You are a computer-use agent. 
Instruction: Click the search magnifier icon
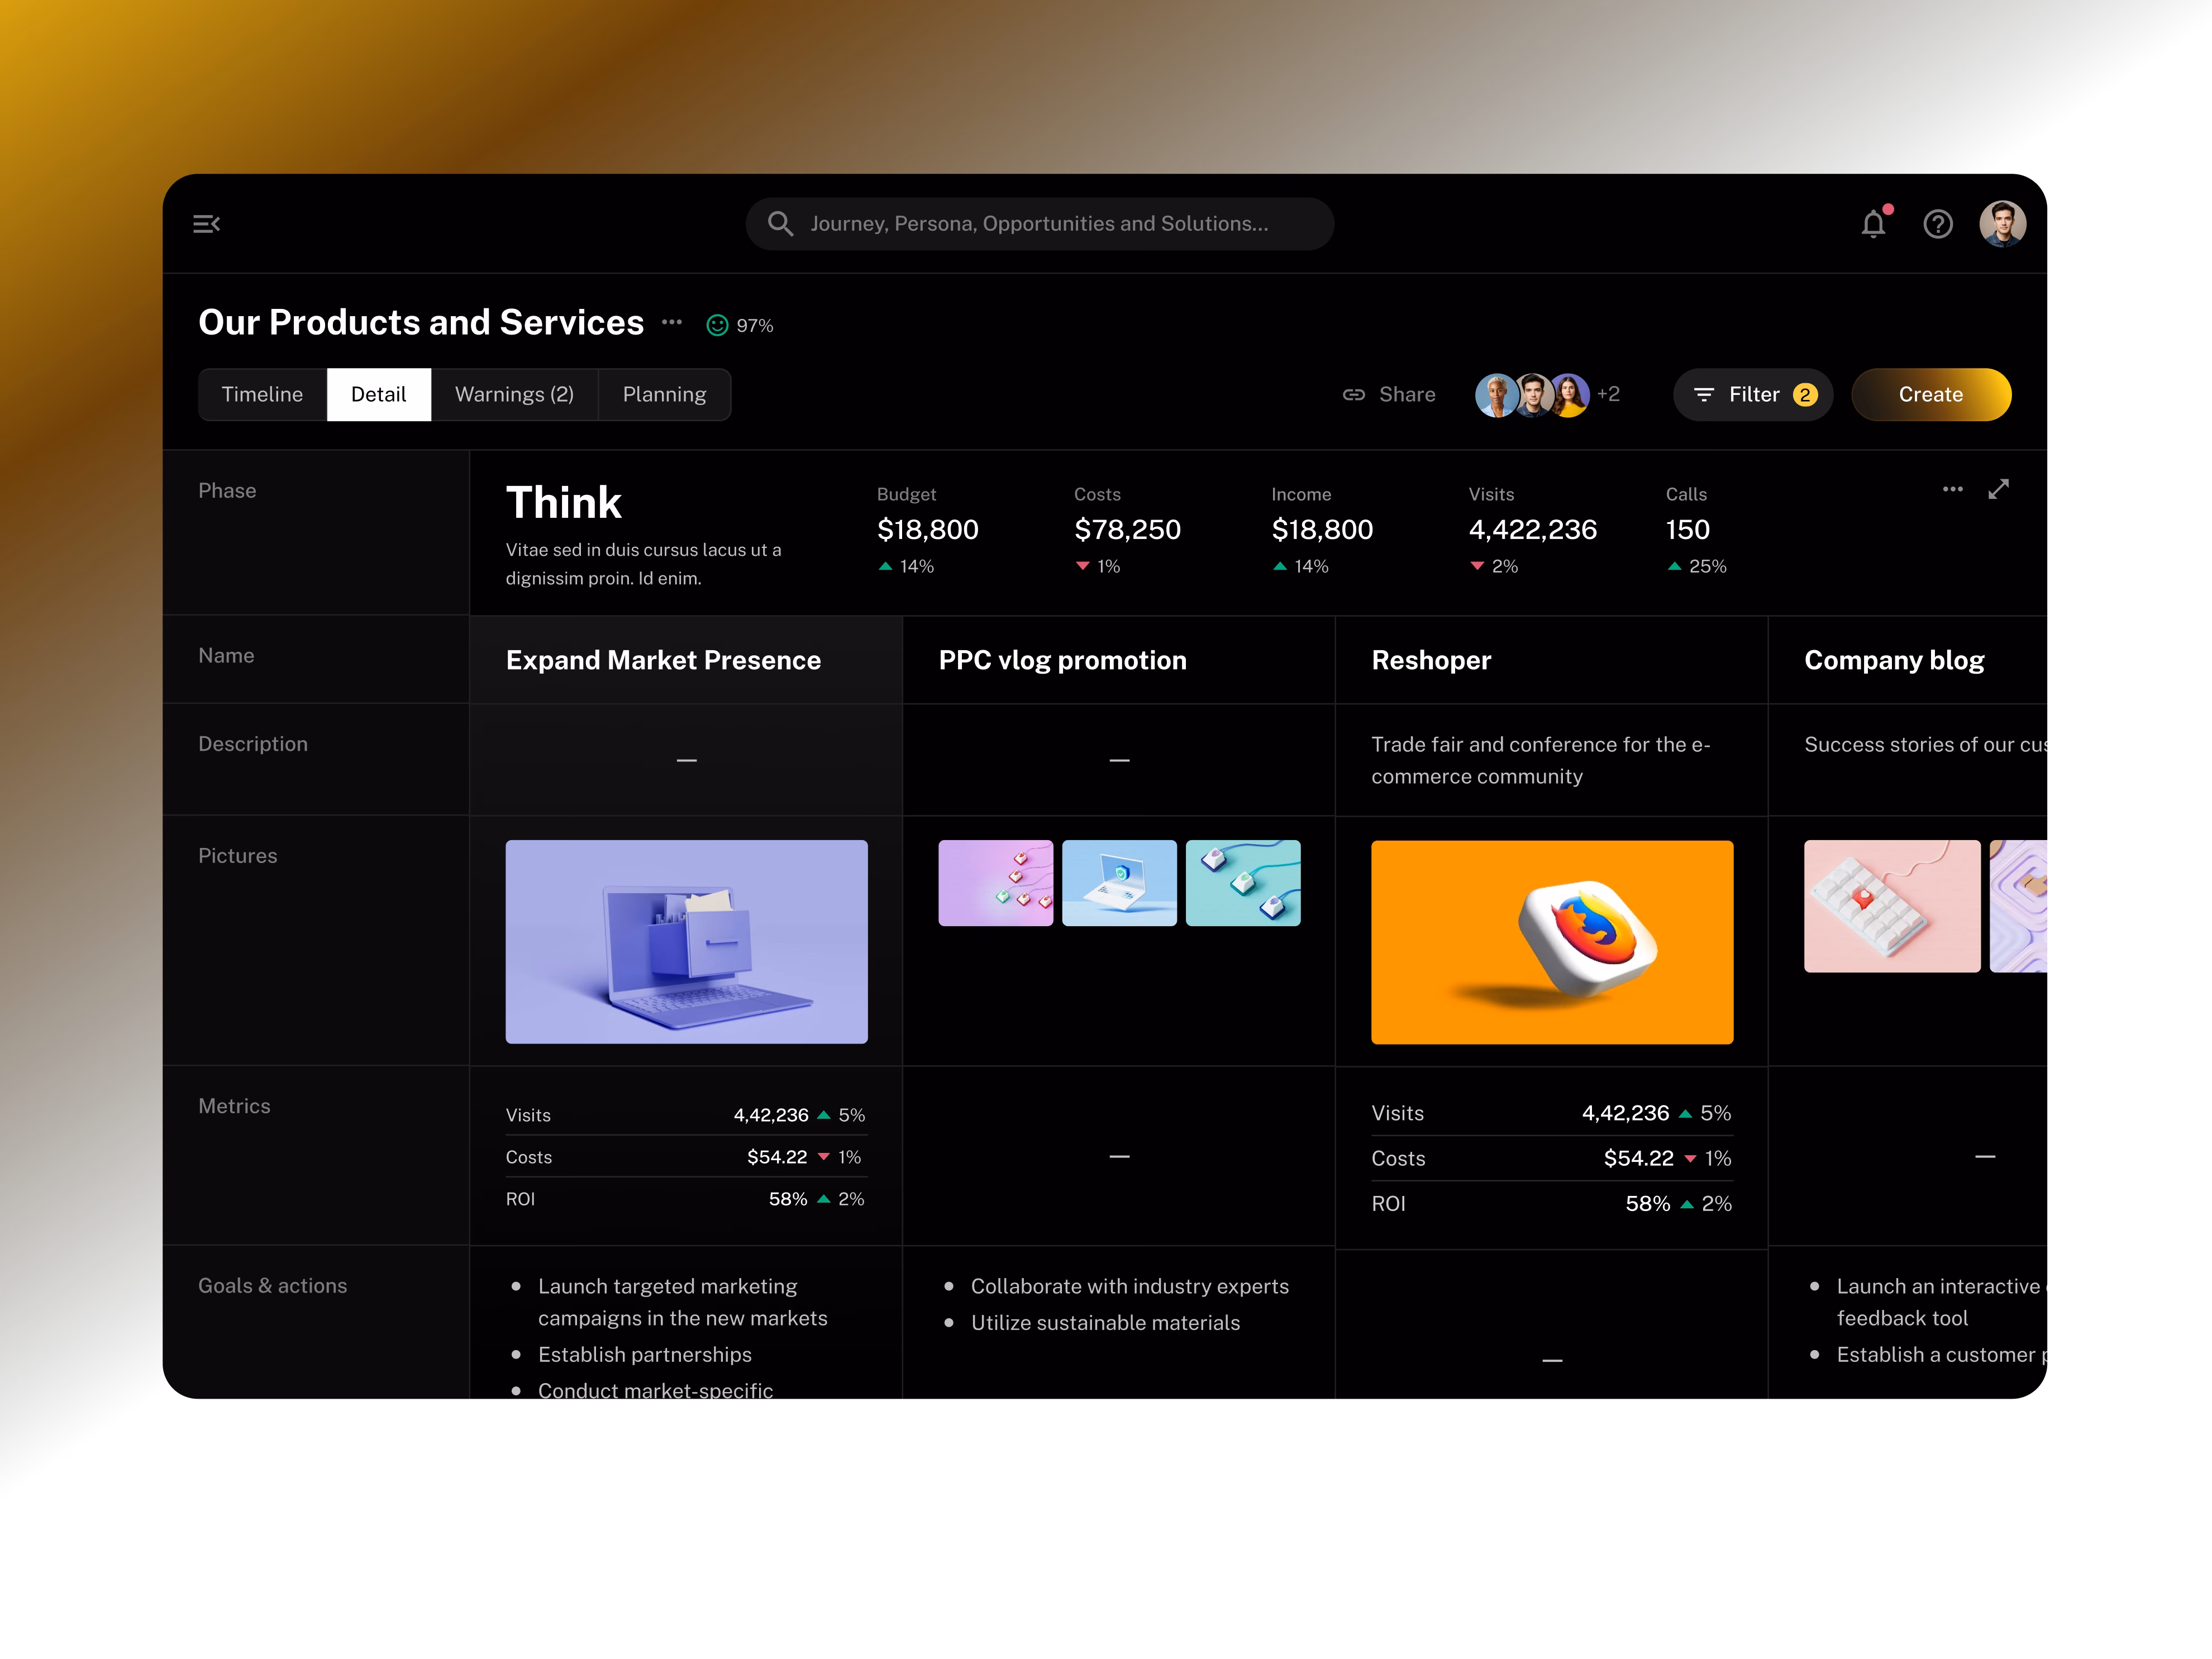tap(780, 224)
